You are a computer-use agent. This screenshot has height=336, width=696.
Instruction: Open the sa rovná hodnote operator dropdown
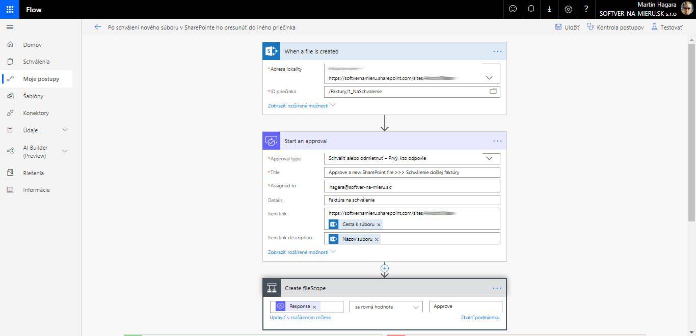pyautogui.click(x=386, y=307)
